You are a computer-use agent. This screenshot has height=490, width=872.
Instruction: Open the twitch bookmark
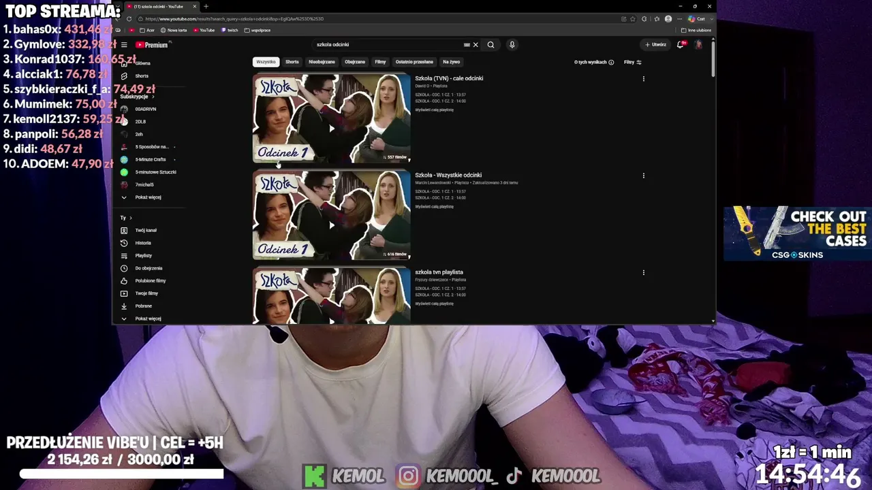[x=230, y=31]
